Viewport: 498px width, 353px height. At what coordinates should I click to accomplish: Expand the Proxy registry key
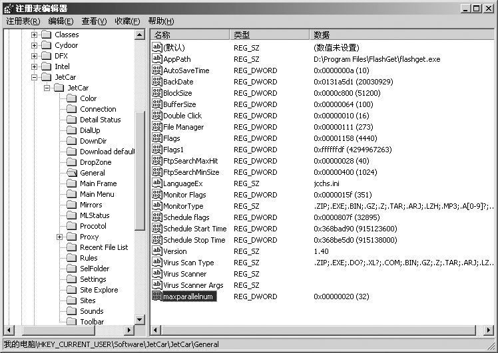click(x=59, y=237)
